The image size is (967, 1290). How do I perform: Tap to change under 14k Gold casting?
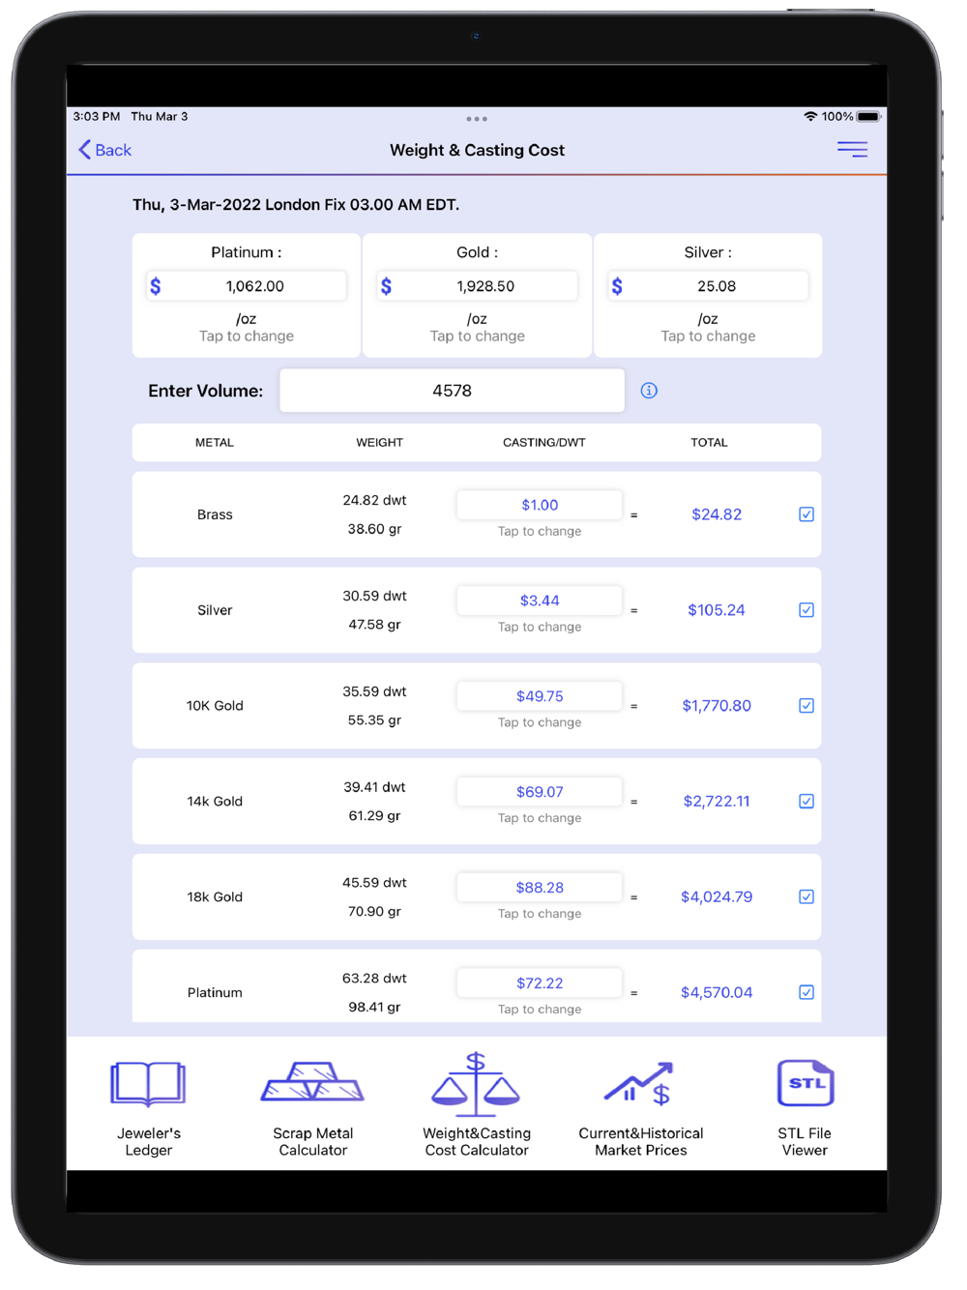pyautogui.click(x=540, y=818)
